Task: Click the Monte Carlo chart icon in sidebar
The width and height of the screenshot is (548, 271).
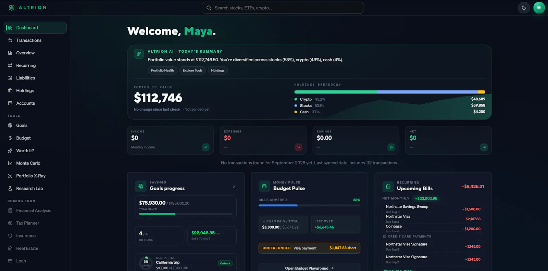Action: 10,163
